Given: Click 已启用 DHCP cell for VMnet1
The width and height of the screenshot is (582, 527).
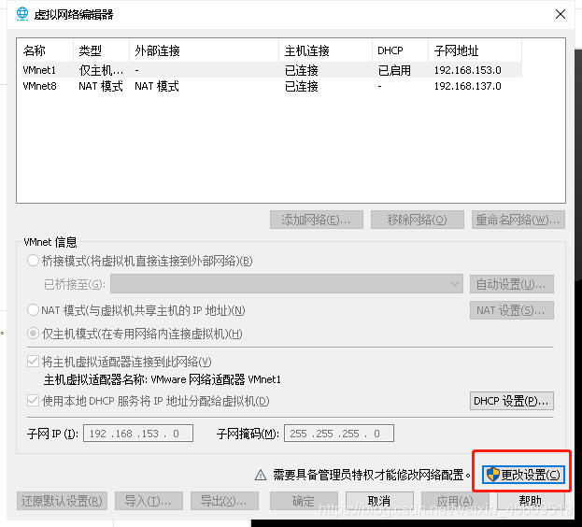Looking at the screenshot, I should [394, 70].
